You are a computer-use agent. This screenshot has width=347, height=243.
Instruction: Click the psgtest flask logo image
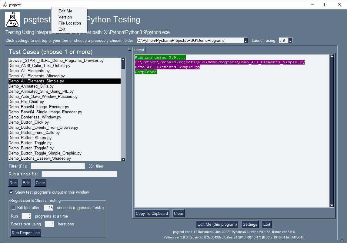(12, 20)
